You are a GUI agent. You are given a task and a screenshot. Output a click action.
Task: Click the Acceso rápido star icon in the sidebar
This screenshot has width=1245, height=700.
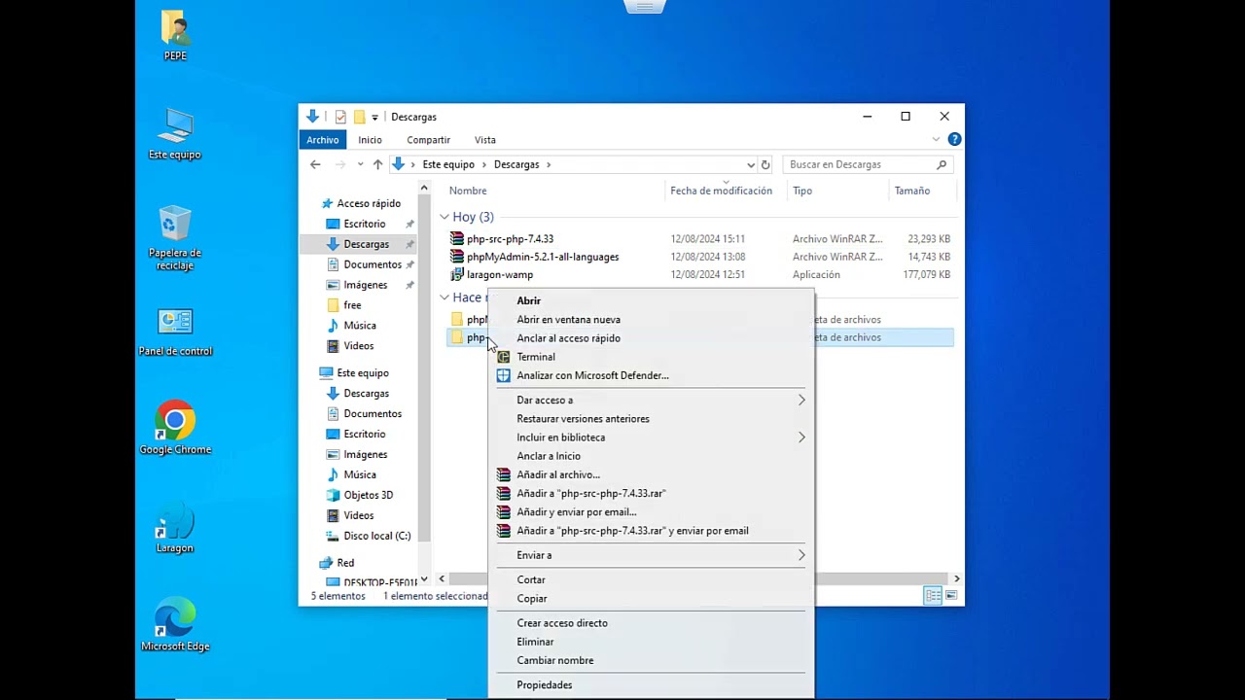point(326,203)
